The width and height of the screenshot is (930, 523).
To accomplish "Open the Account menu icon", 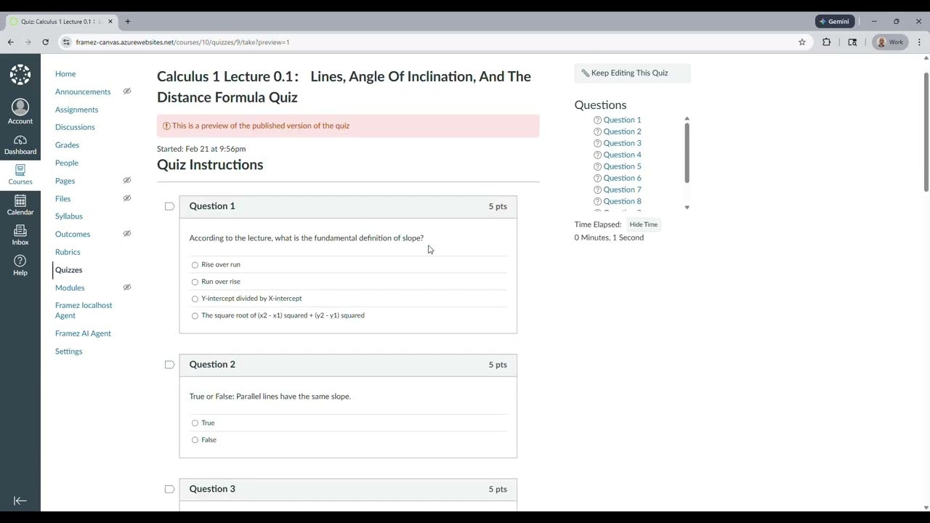I will (x=20, y=112).
